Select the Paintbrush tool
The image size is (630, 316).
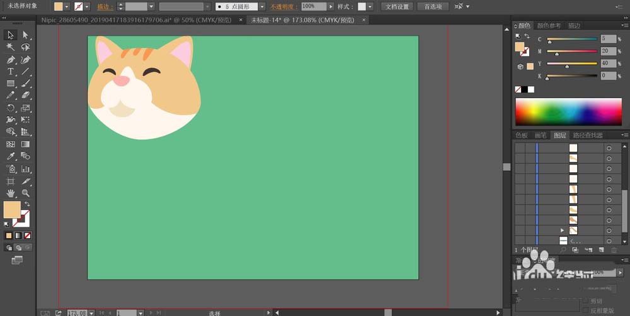(x=25, y=84)
